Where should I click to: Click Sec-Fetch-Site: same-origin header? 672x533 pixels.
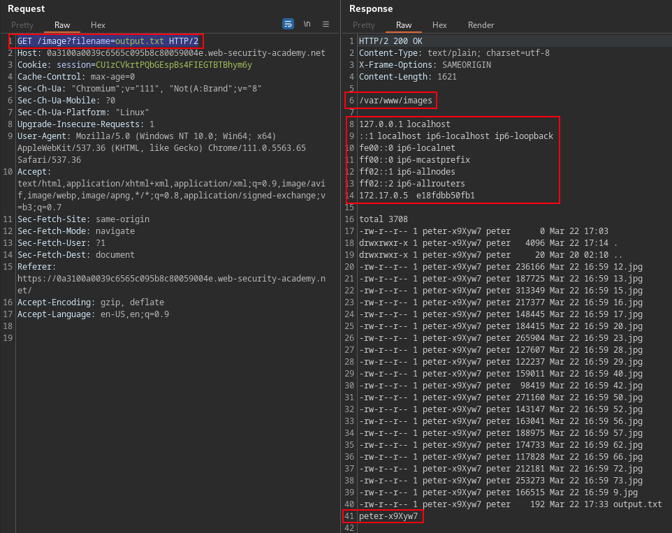84,219
